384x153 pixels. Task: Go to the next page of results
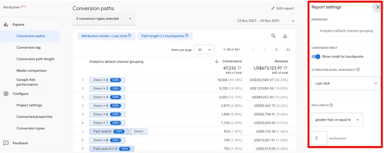coord(276,49)
